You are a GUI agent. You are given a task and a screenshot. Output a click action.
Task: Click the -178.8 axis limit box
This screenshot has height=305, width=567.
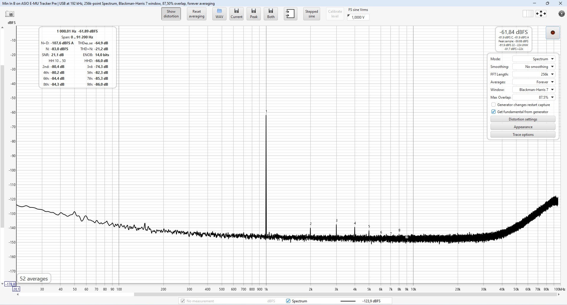click(x=10, y=284)
